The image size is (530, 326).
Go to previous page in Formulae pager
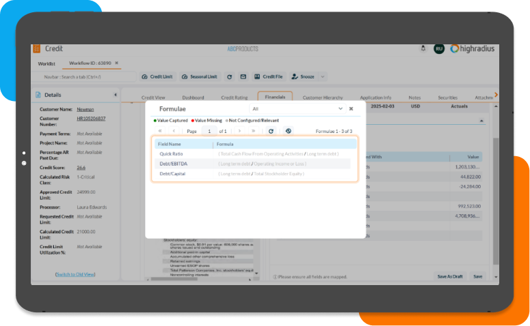(174, 131)
